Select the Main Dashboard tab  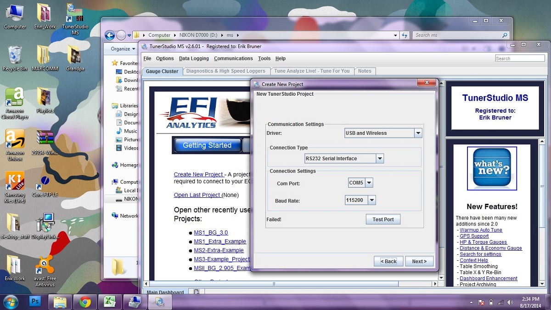tap(165, 292)
